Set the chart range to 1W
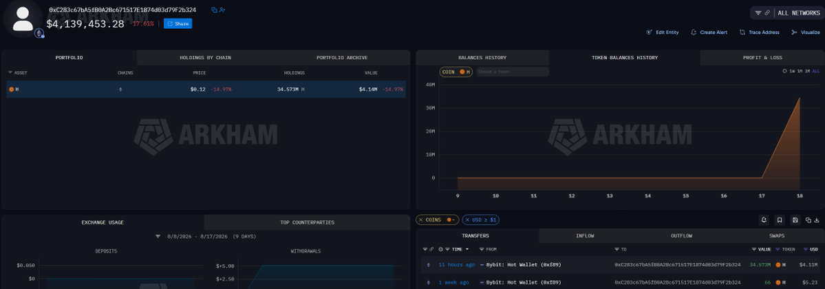 click(x=792, y=71)
